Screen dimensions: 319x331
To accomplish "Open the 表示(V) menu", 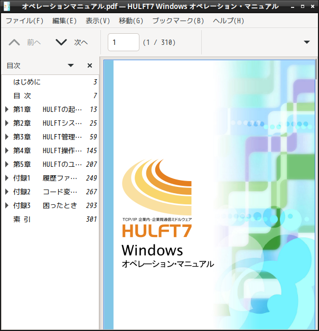I will (98, 21).
